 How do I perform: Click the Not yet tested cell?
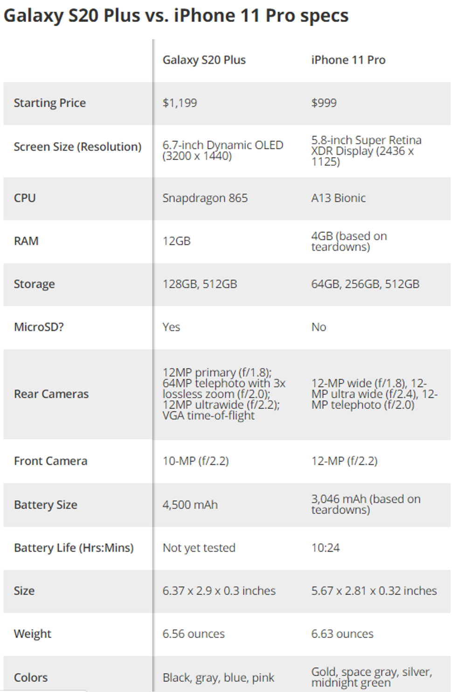[199, 548]
